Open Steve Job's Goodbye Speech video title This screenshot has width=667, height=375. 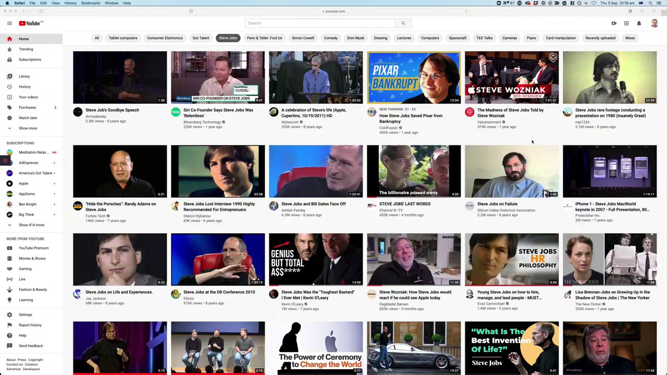(112, 110)
